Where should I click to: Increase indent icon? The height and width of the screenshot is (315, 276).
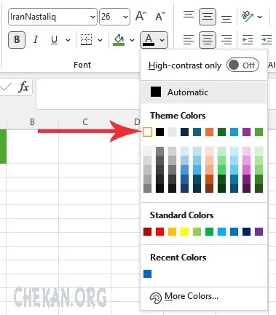[267, 39]
